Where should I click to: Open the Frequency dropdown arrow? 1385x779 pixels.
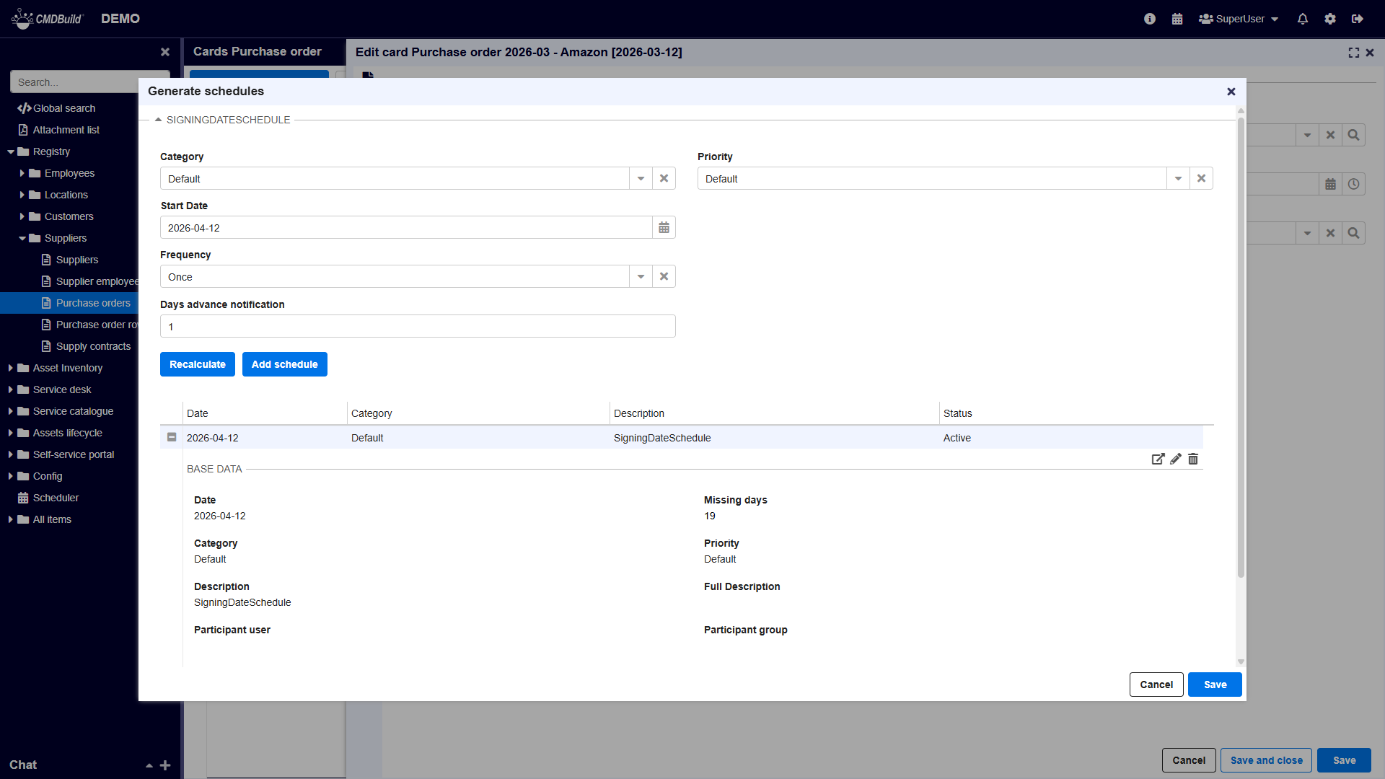point(641,277)
